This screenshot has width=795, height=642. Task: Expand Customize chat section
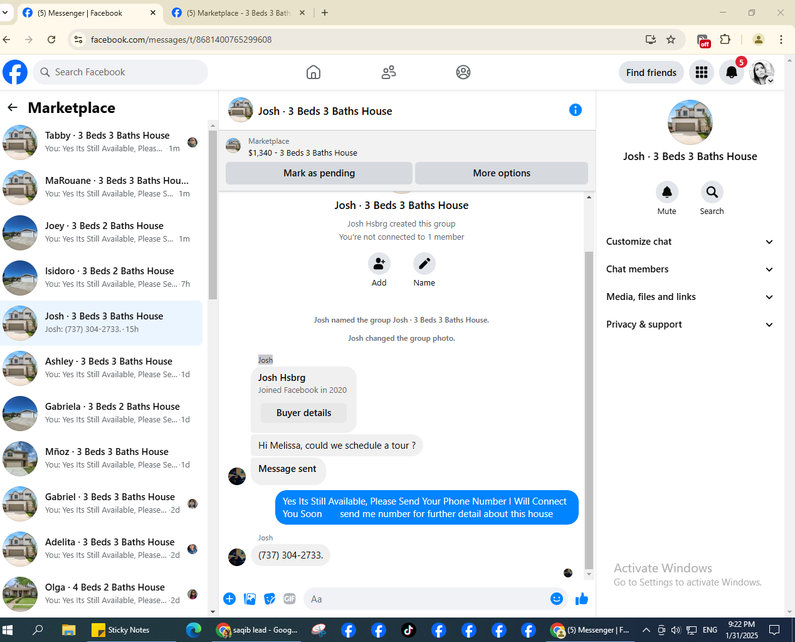coord(690,242)
